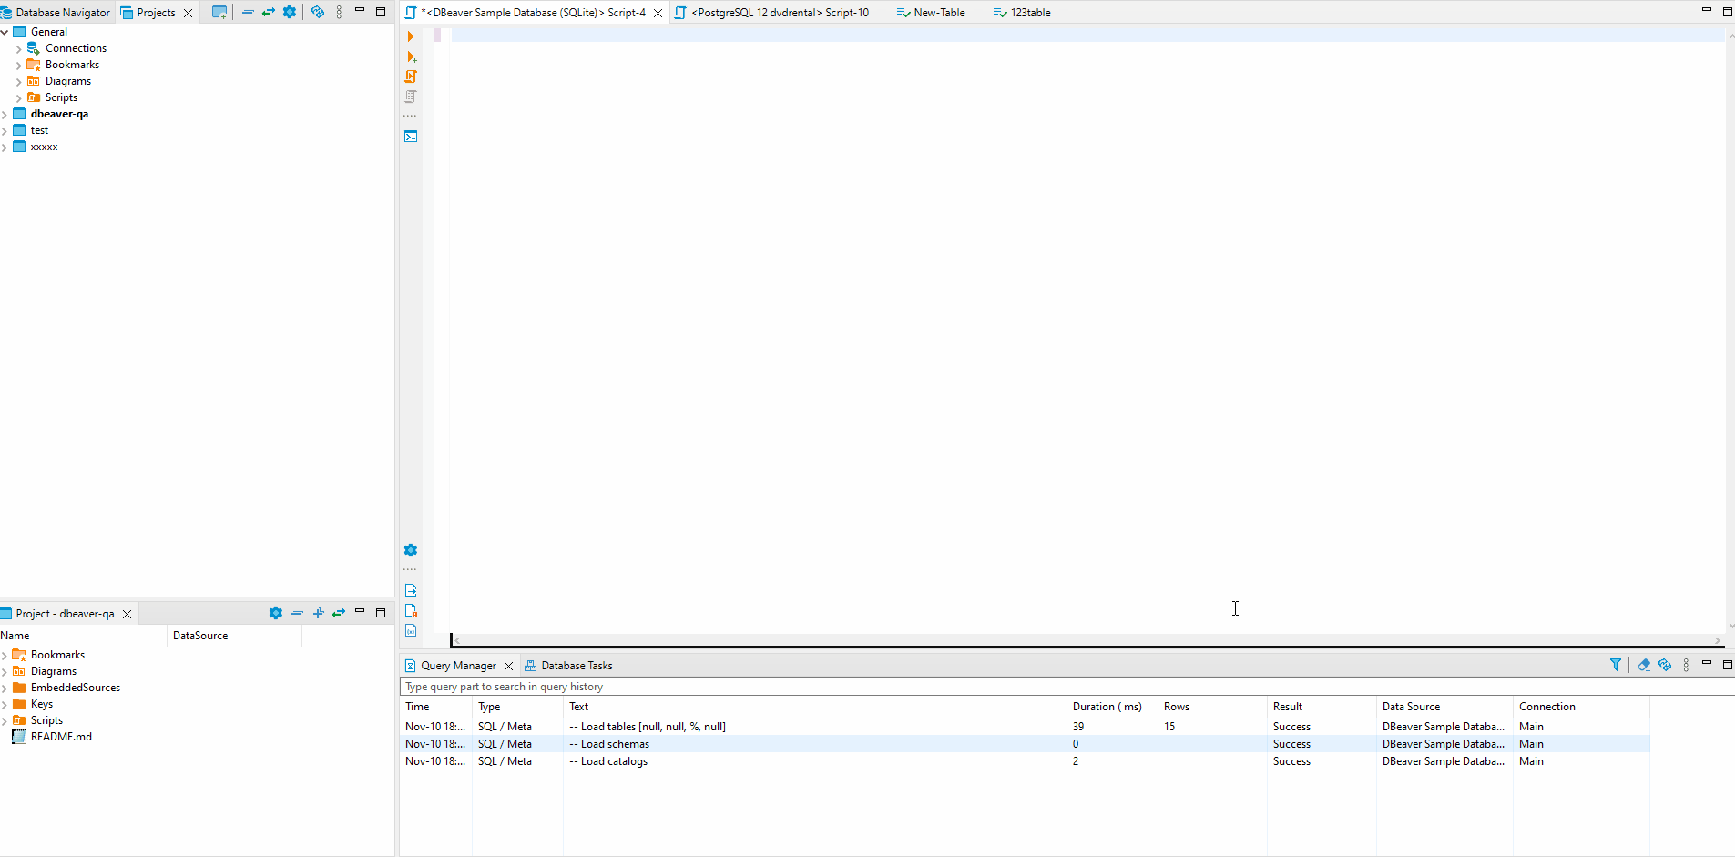Viewport: 1735px width, 857px height.
Task: Create new project icon in Projects toolbar
Action: coord(219,12)
